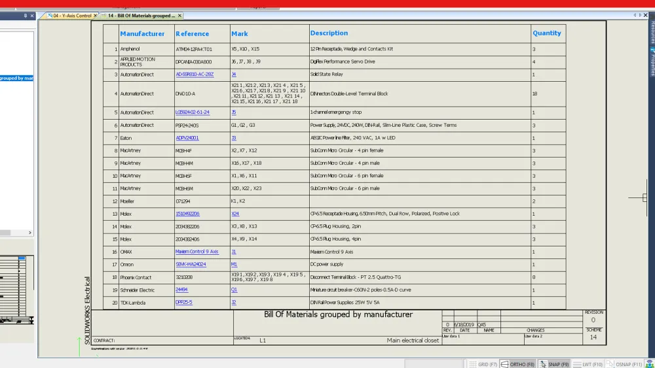Select the 14 - Bill Of Materials tab
Image resolution: width=655 pixels, height=368 pixels.
pos(141,16)
